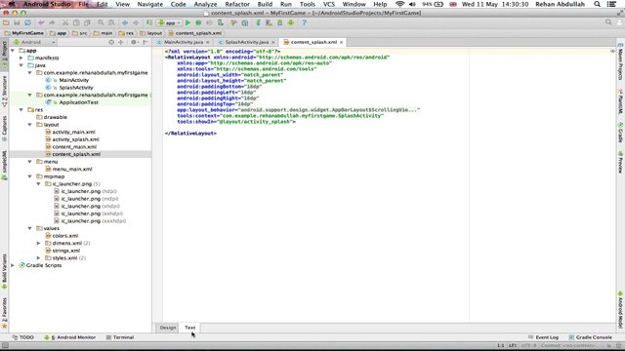Viewport: 625px width, 351px height.
Task: Click the Paste toolbar icon
Action: click(x=87, y=23)
